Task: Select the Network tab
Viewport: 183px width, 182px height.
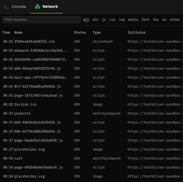Action: tap(47, 6)
